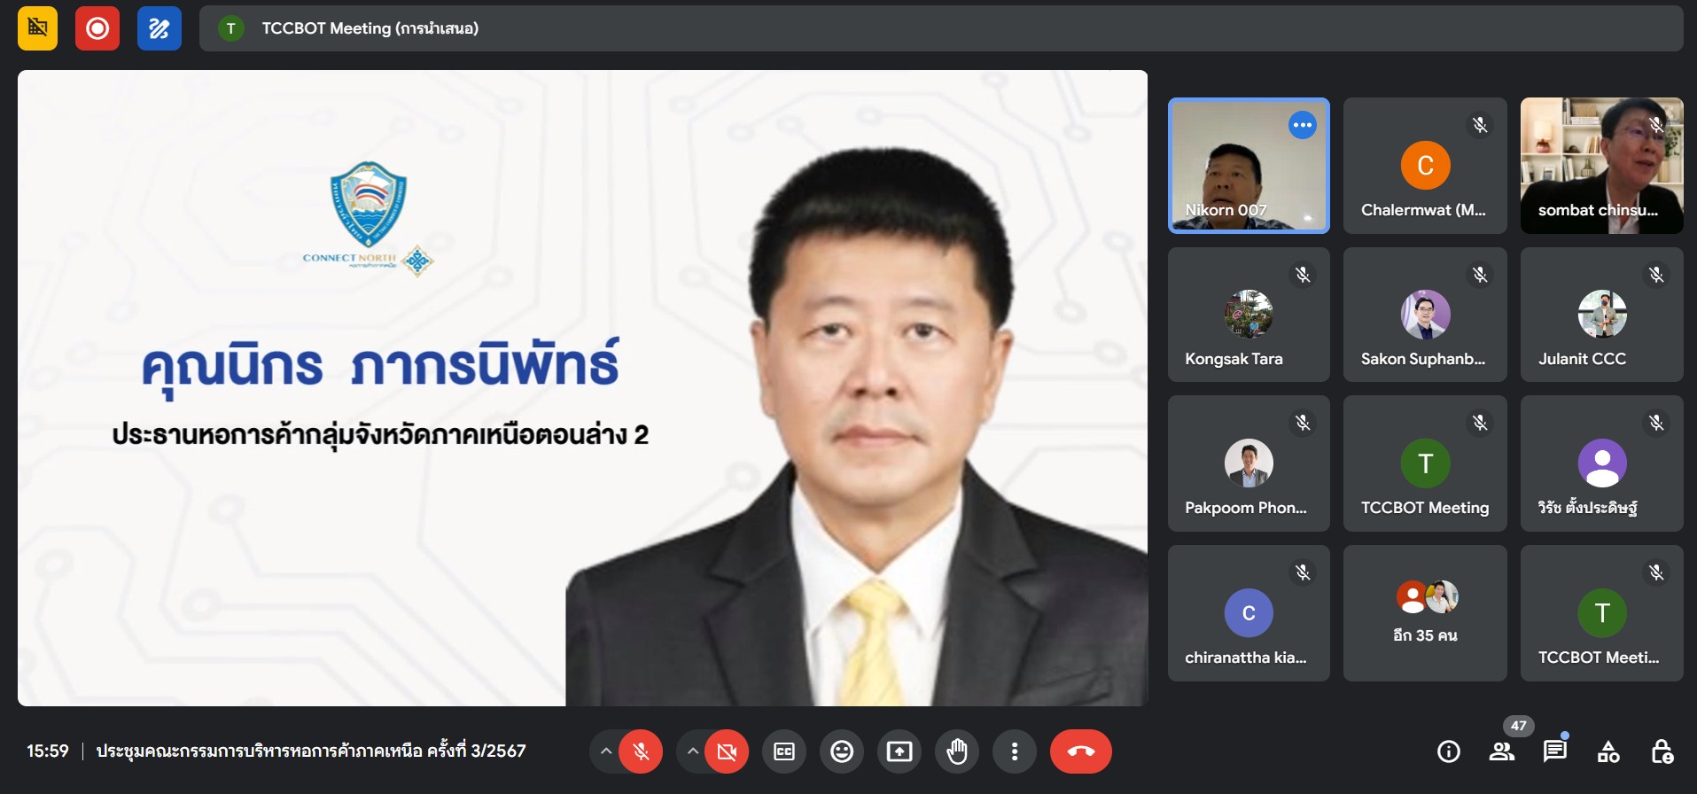Open the activities panel
1697x794 pixels.
tap(1608, 751)
